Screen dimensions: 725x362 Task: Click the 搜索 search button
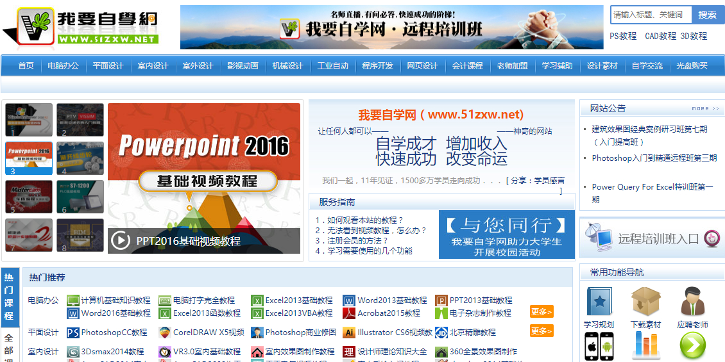pyautogui.click(x=708, y=15)
